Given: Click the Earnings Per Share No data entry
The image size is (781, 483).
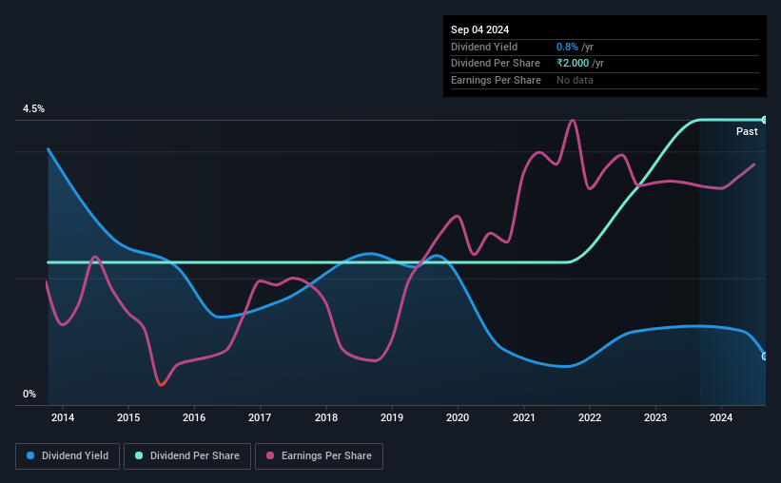Looking at the screenshot, I should (575, 80).
